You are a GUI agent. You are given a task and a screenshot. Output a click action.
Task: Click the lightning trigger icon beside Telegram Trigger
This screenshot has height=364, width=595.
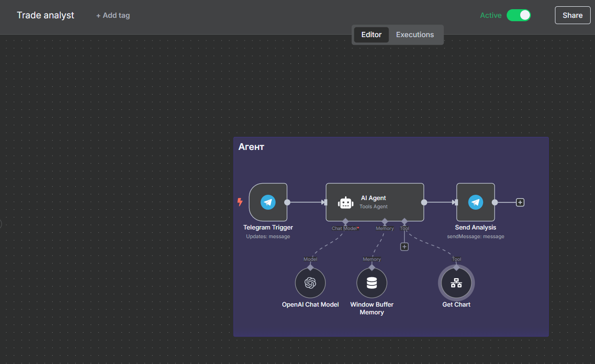pyautogui.click(x=240, y=202)
